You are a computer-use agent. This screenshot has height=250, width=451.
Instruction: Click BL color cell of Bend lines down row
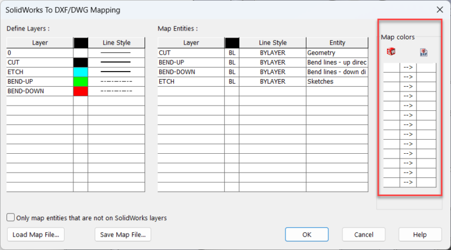tap(232, 72)
